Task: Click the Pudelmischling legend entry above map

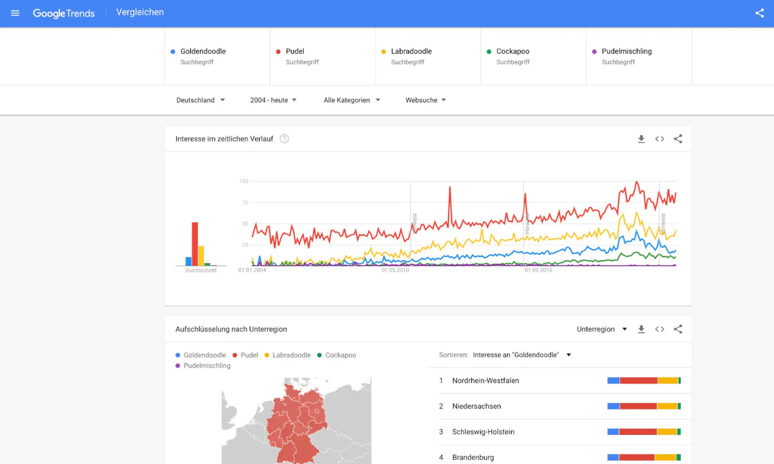Action: pyautogui.click(x=203, y=366)
